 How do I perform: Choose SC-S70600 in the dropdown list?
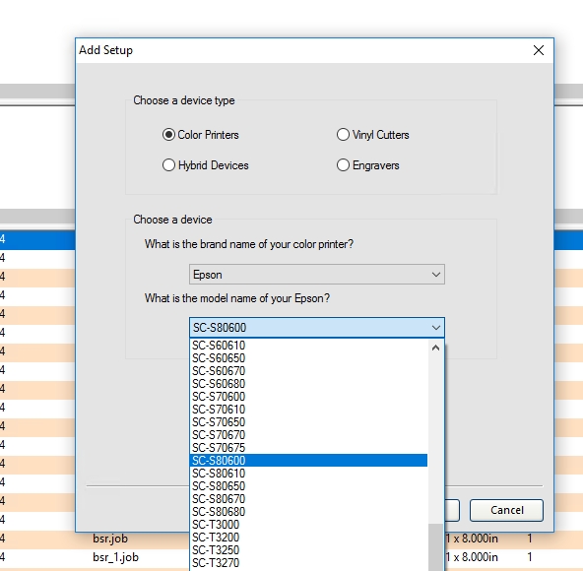coord(308,397)
